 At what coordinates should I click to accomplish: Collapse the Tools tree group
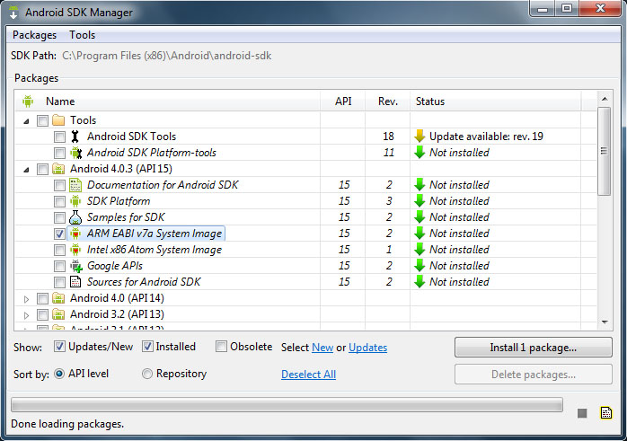(x=26, y=120)
